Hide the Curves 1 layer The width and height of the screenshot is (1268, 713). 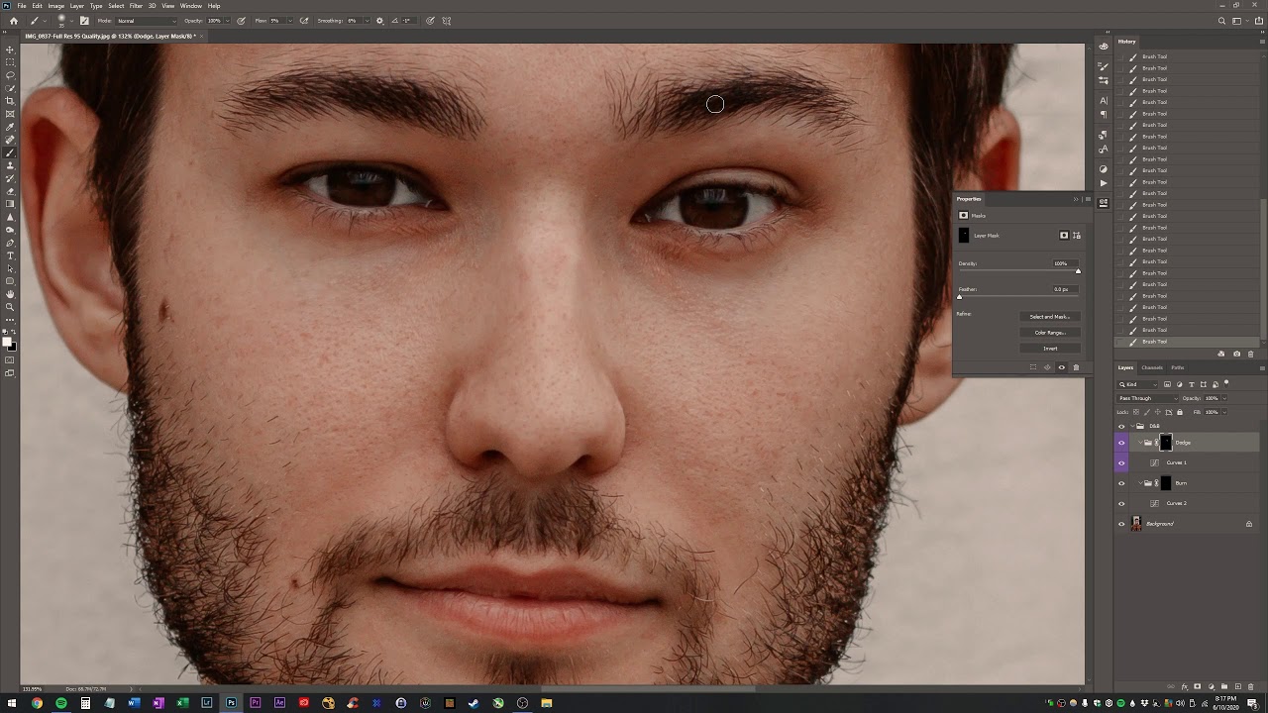[x=1121, y=462]
